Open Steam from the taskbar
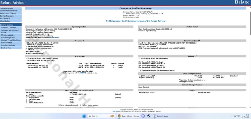251x119 pixels. (149, 116)
